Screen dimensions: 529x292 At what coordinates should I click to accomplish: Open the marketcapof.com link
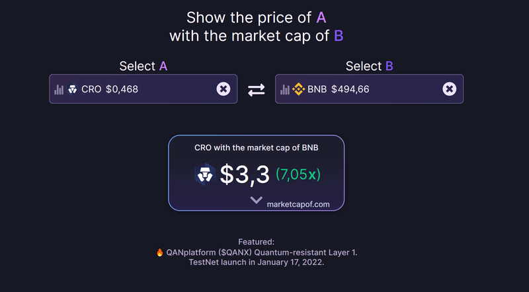pos(298,204)
